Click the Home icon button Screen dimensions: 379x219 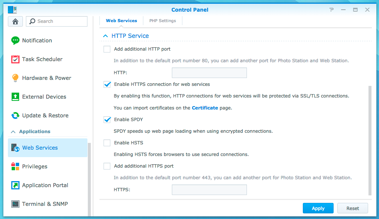(x=15, y=21)
